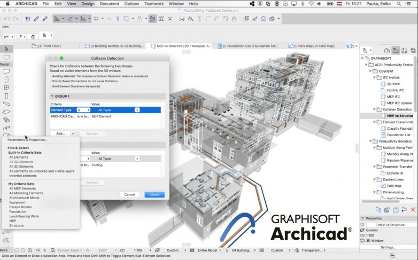
Task: Select the Window tool in the Design toolbox
Action: pos(6,88)
